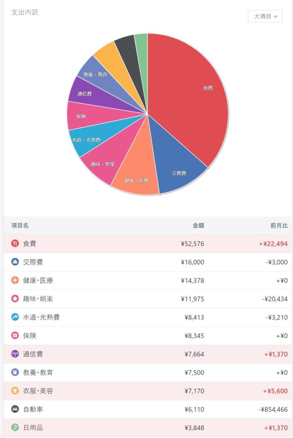Click the 食費 fork-and-knife icon
Image resolution: width=293 pixels, height=438 pixels.
pyautogui.click(x=15, y=244)
